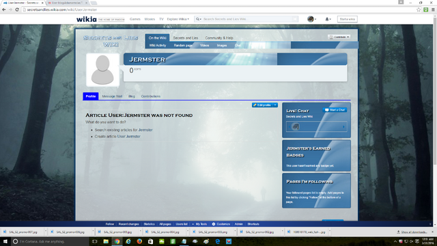Viewport: 437px width, 246px height.
Task: Click the Jermster profile avatar placeholder
Action: 102,70
